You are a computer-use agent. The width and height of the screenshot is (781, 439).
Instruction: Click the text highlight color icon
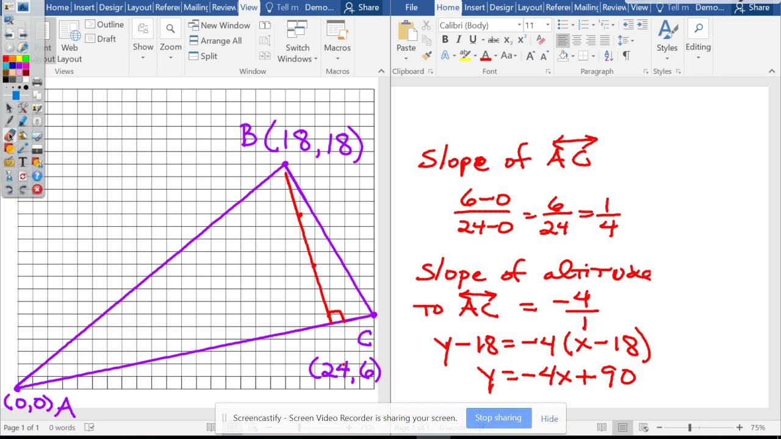click(x=465, y=55)
